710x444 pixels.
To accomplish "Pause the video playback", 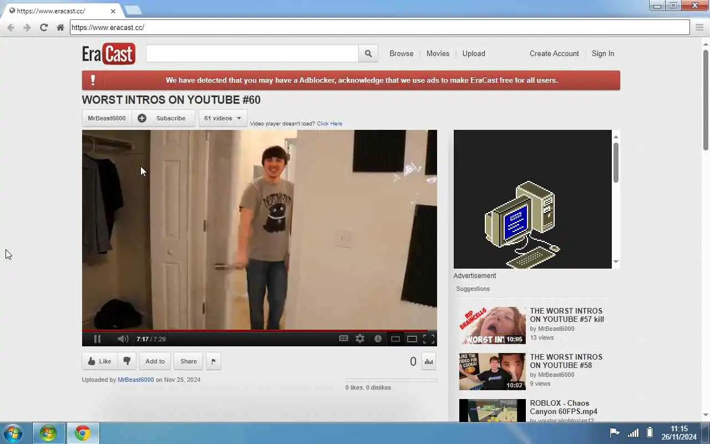I will tap(97, 339).
